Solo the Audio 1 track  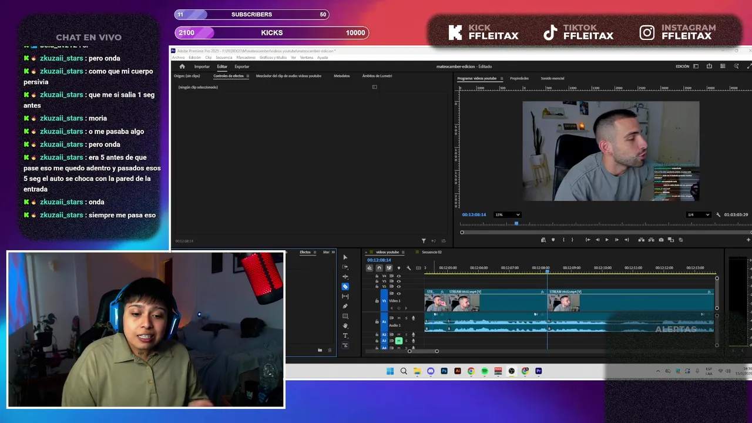(x=406, y=318)
